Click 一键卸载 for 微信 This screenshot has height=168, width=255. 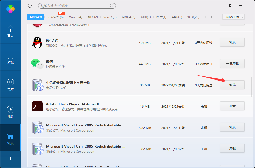point(232,64)
